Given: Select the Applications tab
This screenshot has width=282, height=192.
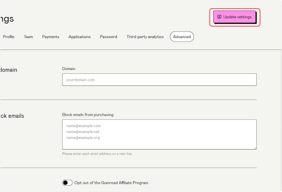Looking at the screenshot, I should tap(80, 37).
